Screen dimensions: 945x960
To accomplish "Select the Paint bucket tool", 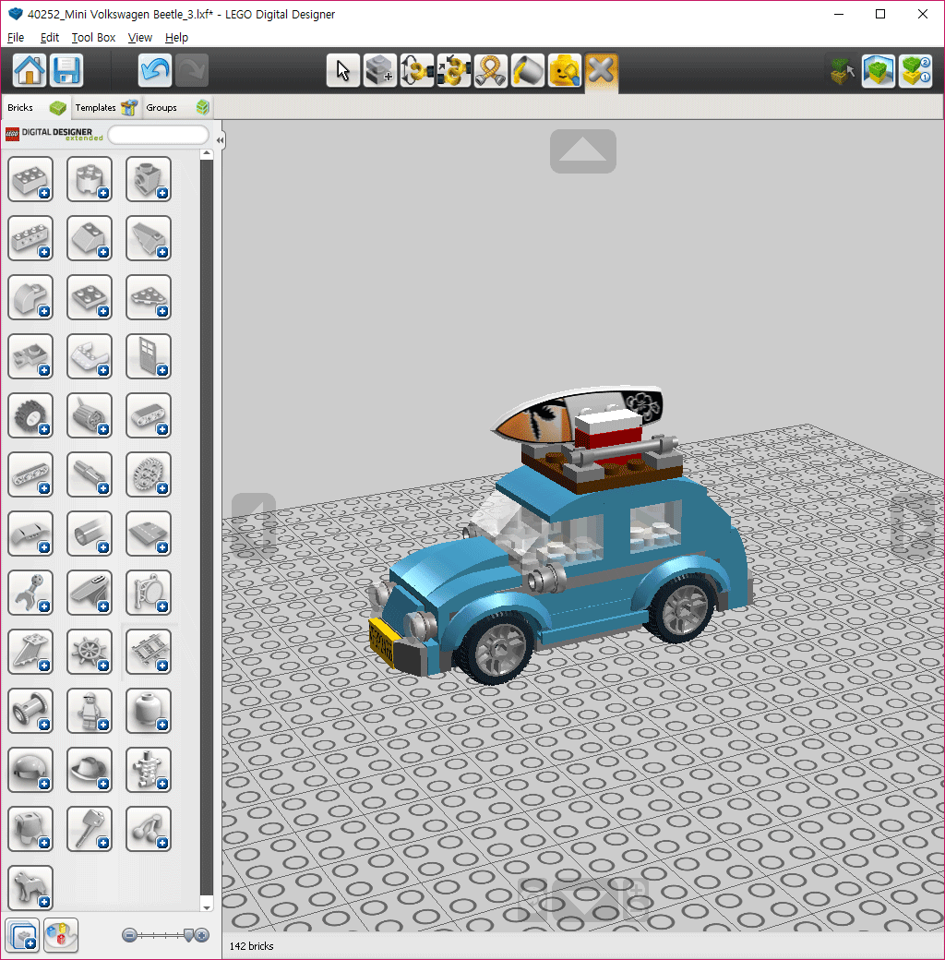I will 528,71.
